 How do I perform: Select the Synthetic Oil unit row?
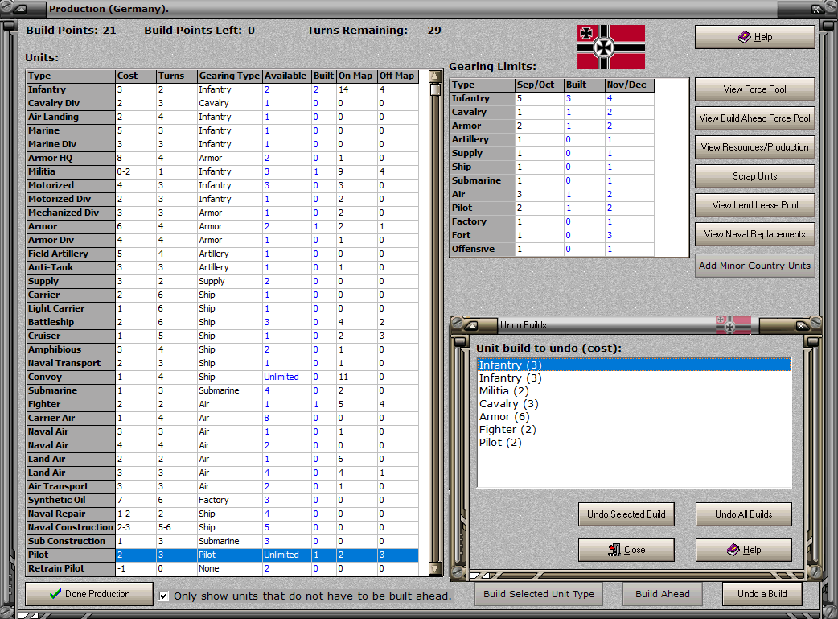[222, 500]
